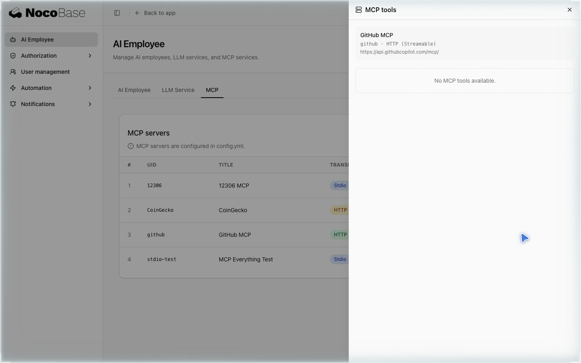Click the User management people icon
The image size is (581, 363).
(x=13, y=72)
